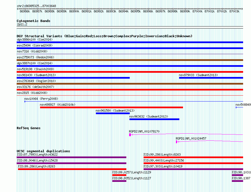Click the red bar under nsv519198 (Shaikh2009)
The height and width of the screenshot is (192, 251).
(x=130, y=72)
